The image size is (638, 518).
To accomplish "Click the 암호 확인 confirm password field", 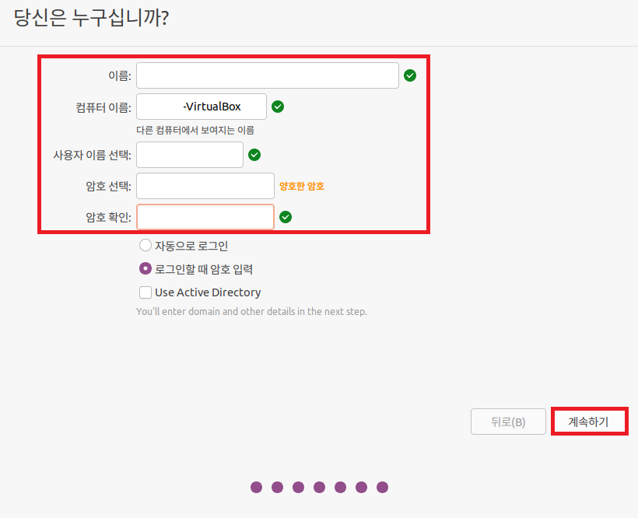I will click(205, 217).
